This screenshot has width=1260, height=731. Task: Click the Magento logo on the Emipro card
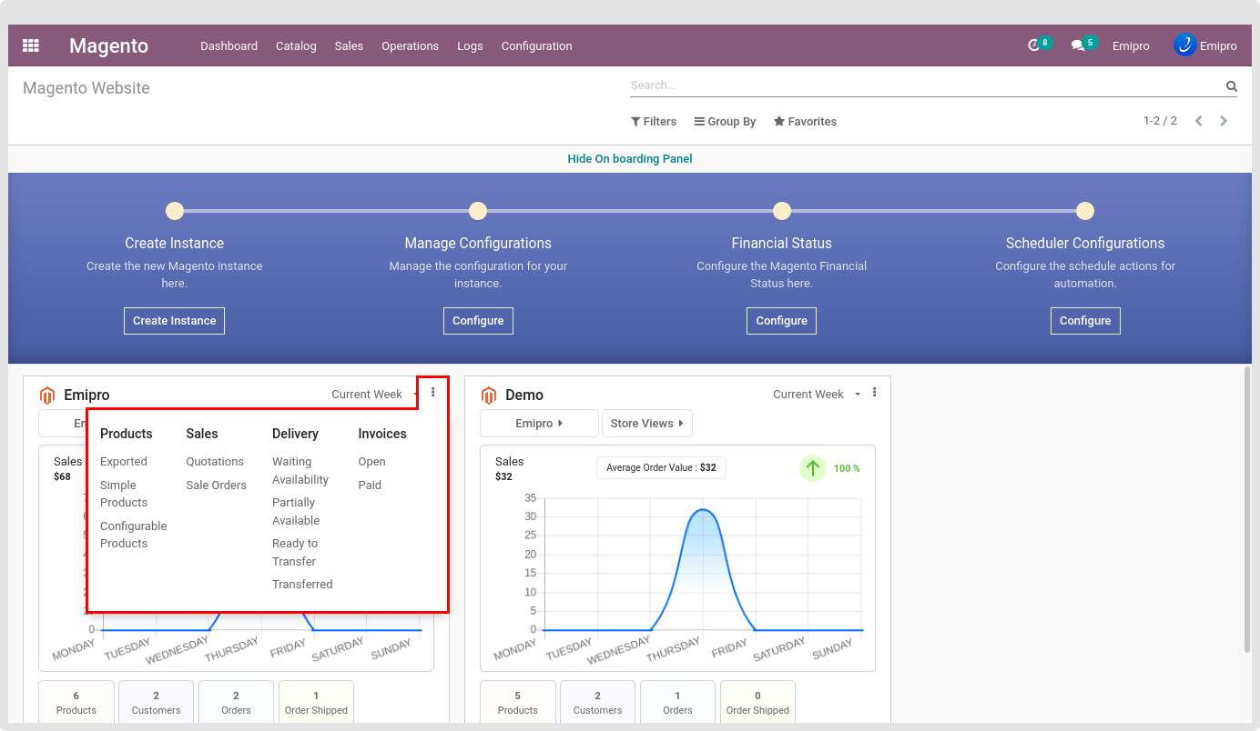pyautogui.click(x=47, y=396)
